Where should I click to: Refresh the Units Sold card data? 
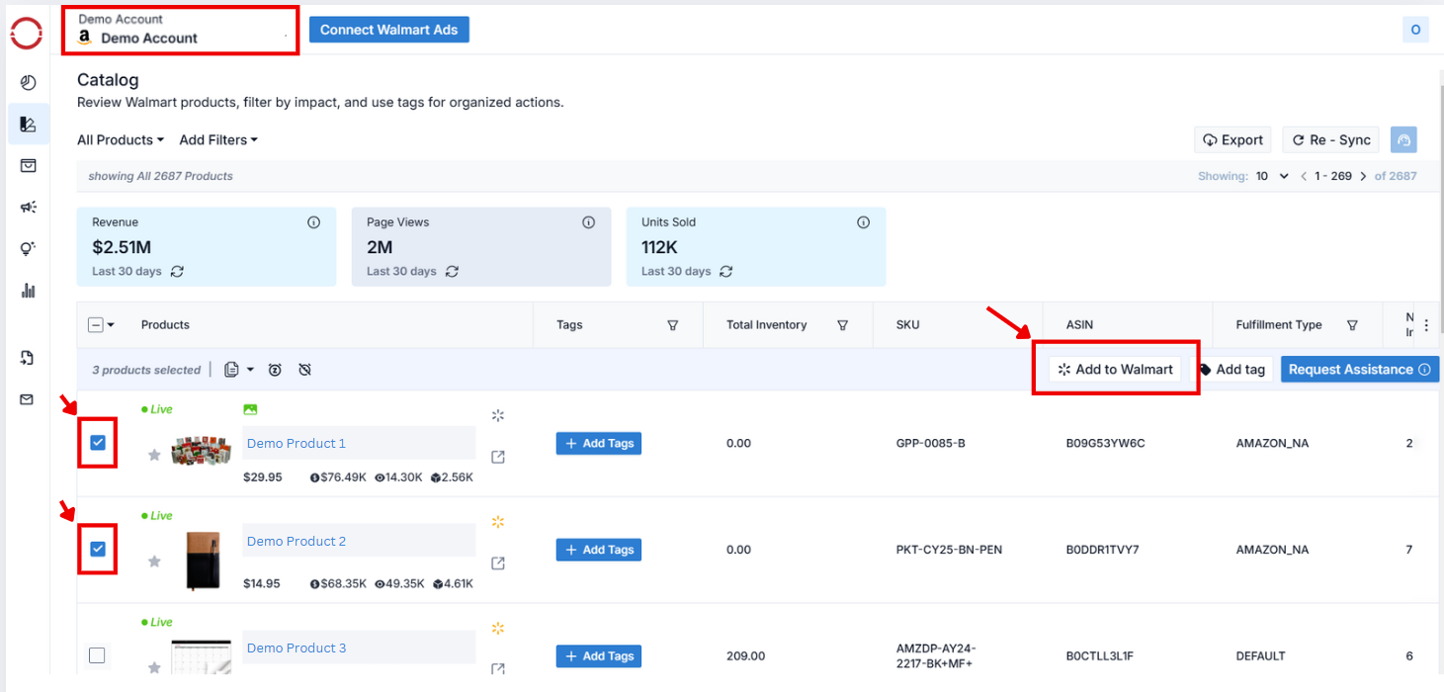(x=726, y=271)
